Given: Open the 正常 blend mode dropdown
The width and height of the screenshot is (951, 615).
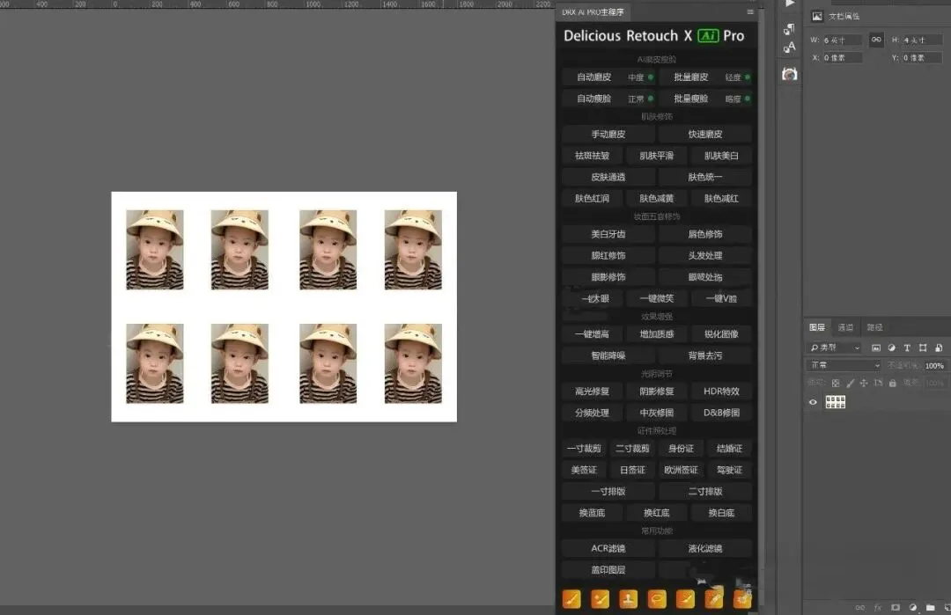Looking at the screenshot, I should 844,365.
